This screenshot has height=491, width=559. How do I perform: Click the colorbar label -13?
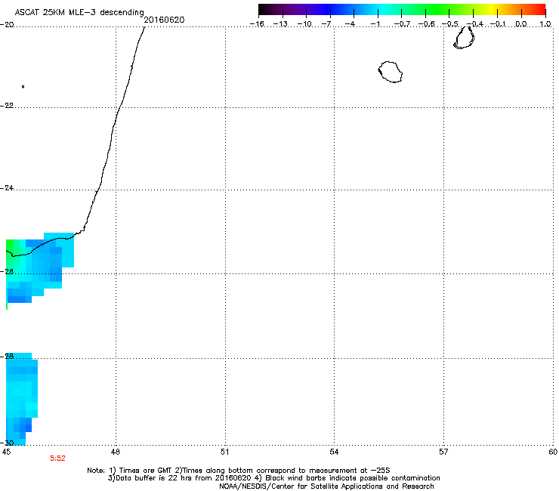point(280,24)
